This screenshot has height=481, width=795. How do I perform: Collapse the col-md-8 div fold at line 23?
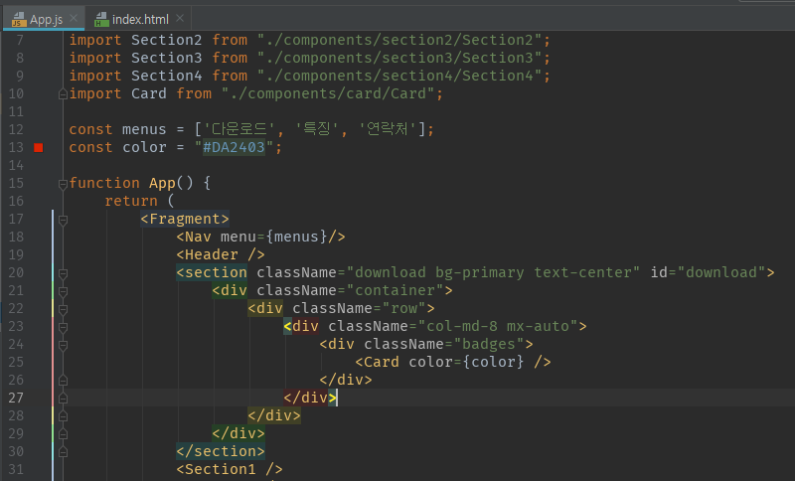[x=63, y=327]
